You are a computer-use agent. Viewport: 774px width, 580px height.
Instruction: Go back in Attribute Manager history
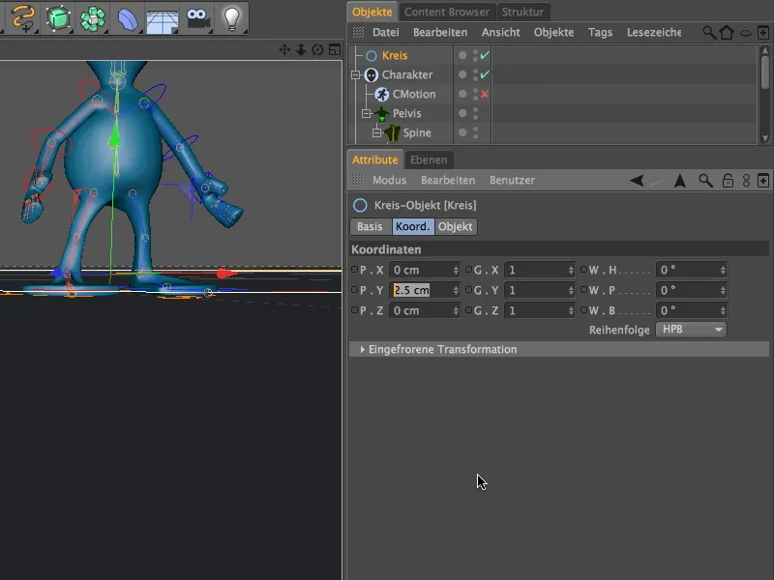click(x=637, y=181)
